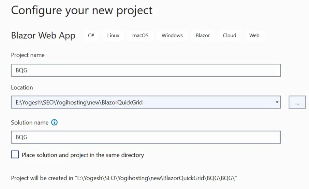Browse for a location with ellipsis button

coord(297,102)
